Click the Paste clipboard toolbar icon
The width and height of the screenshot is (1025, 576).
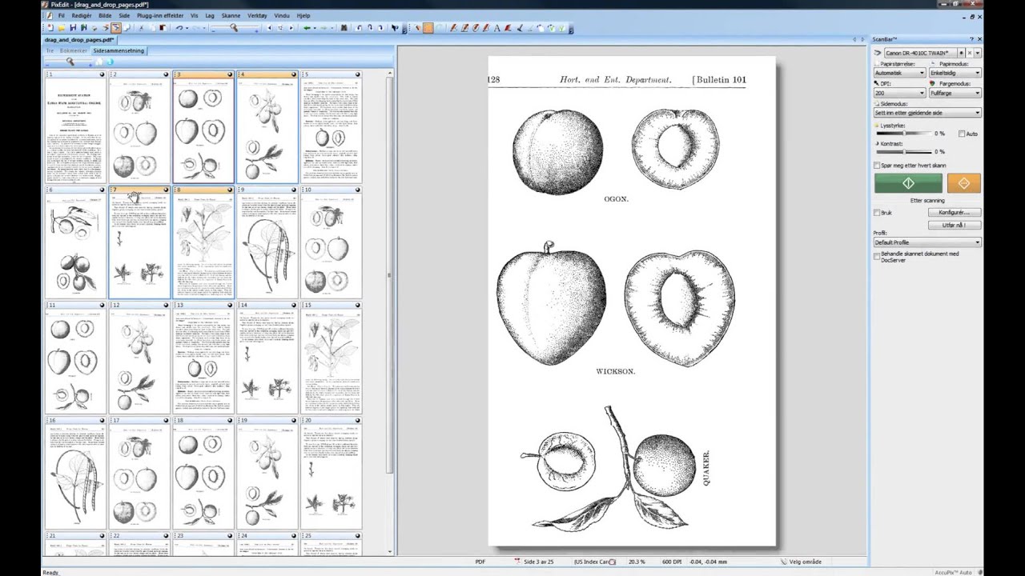[163, 28]
